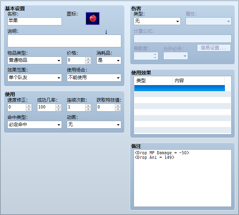Viewport: 239px width, 215px height.
Task: Click the 说明 description text box
Action: (64, 41)
